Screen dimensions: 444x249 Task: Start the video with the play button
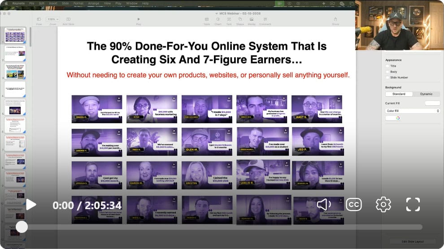pyautogui.click(x=31, y=205)
